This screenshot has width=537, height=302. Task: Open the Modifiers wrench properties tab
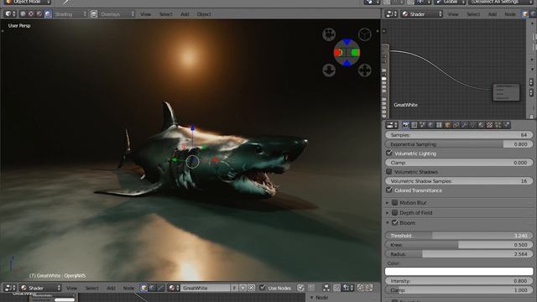[464, 125]
